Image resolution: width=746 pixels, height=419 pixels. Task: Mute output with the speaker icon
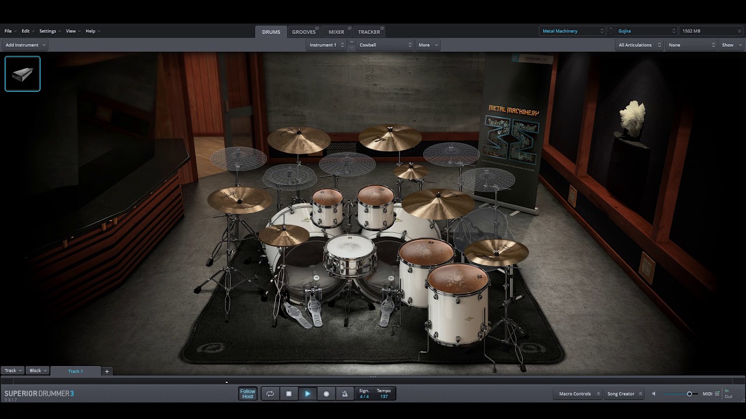pyautogui.click(x=653, y=394)
